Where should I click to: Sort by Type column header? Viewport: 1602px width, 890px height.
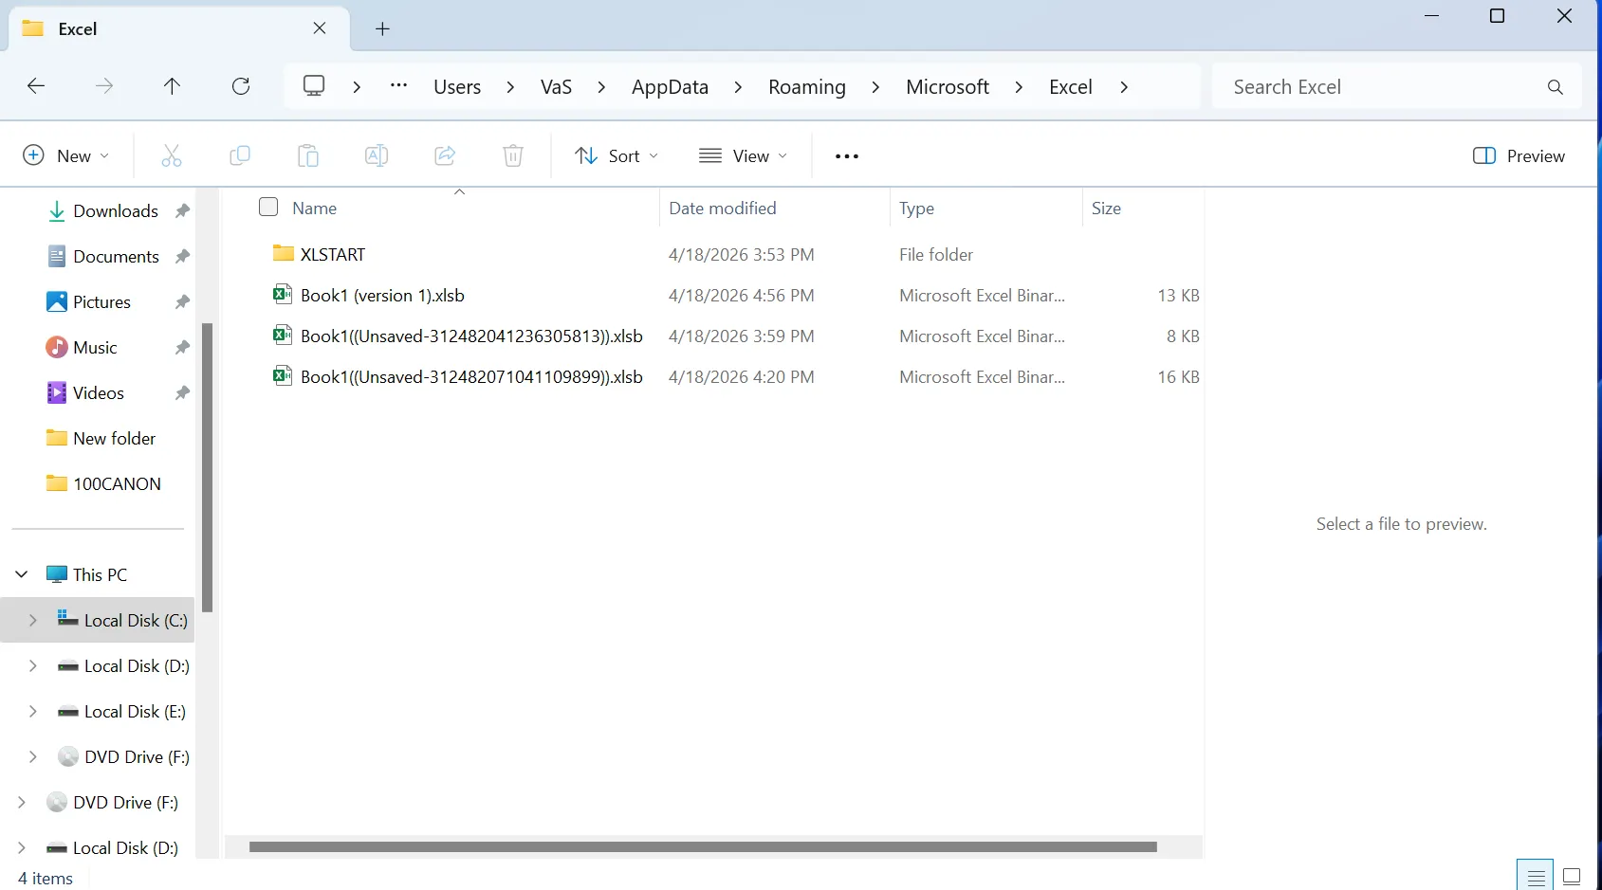pyautogui.click(x=916, y=209)
